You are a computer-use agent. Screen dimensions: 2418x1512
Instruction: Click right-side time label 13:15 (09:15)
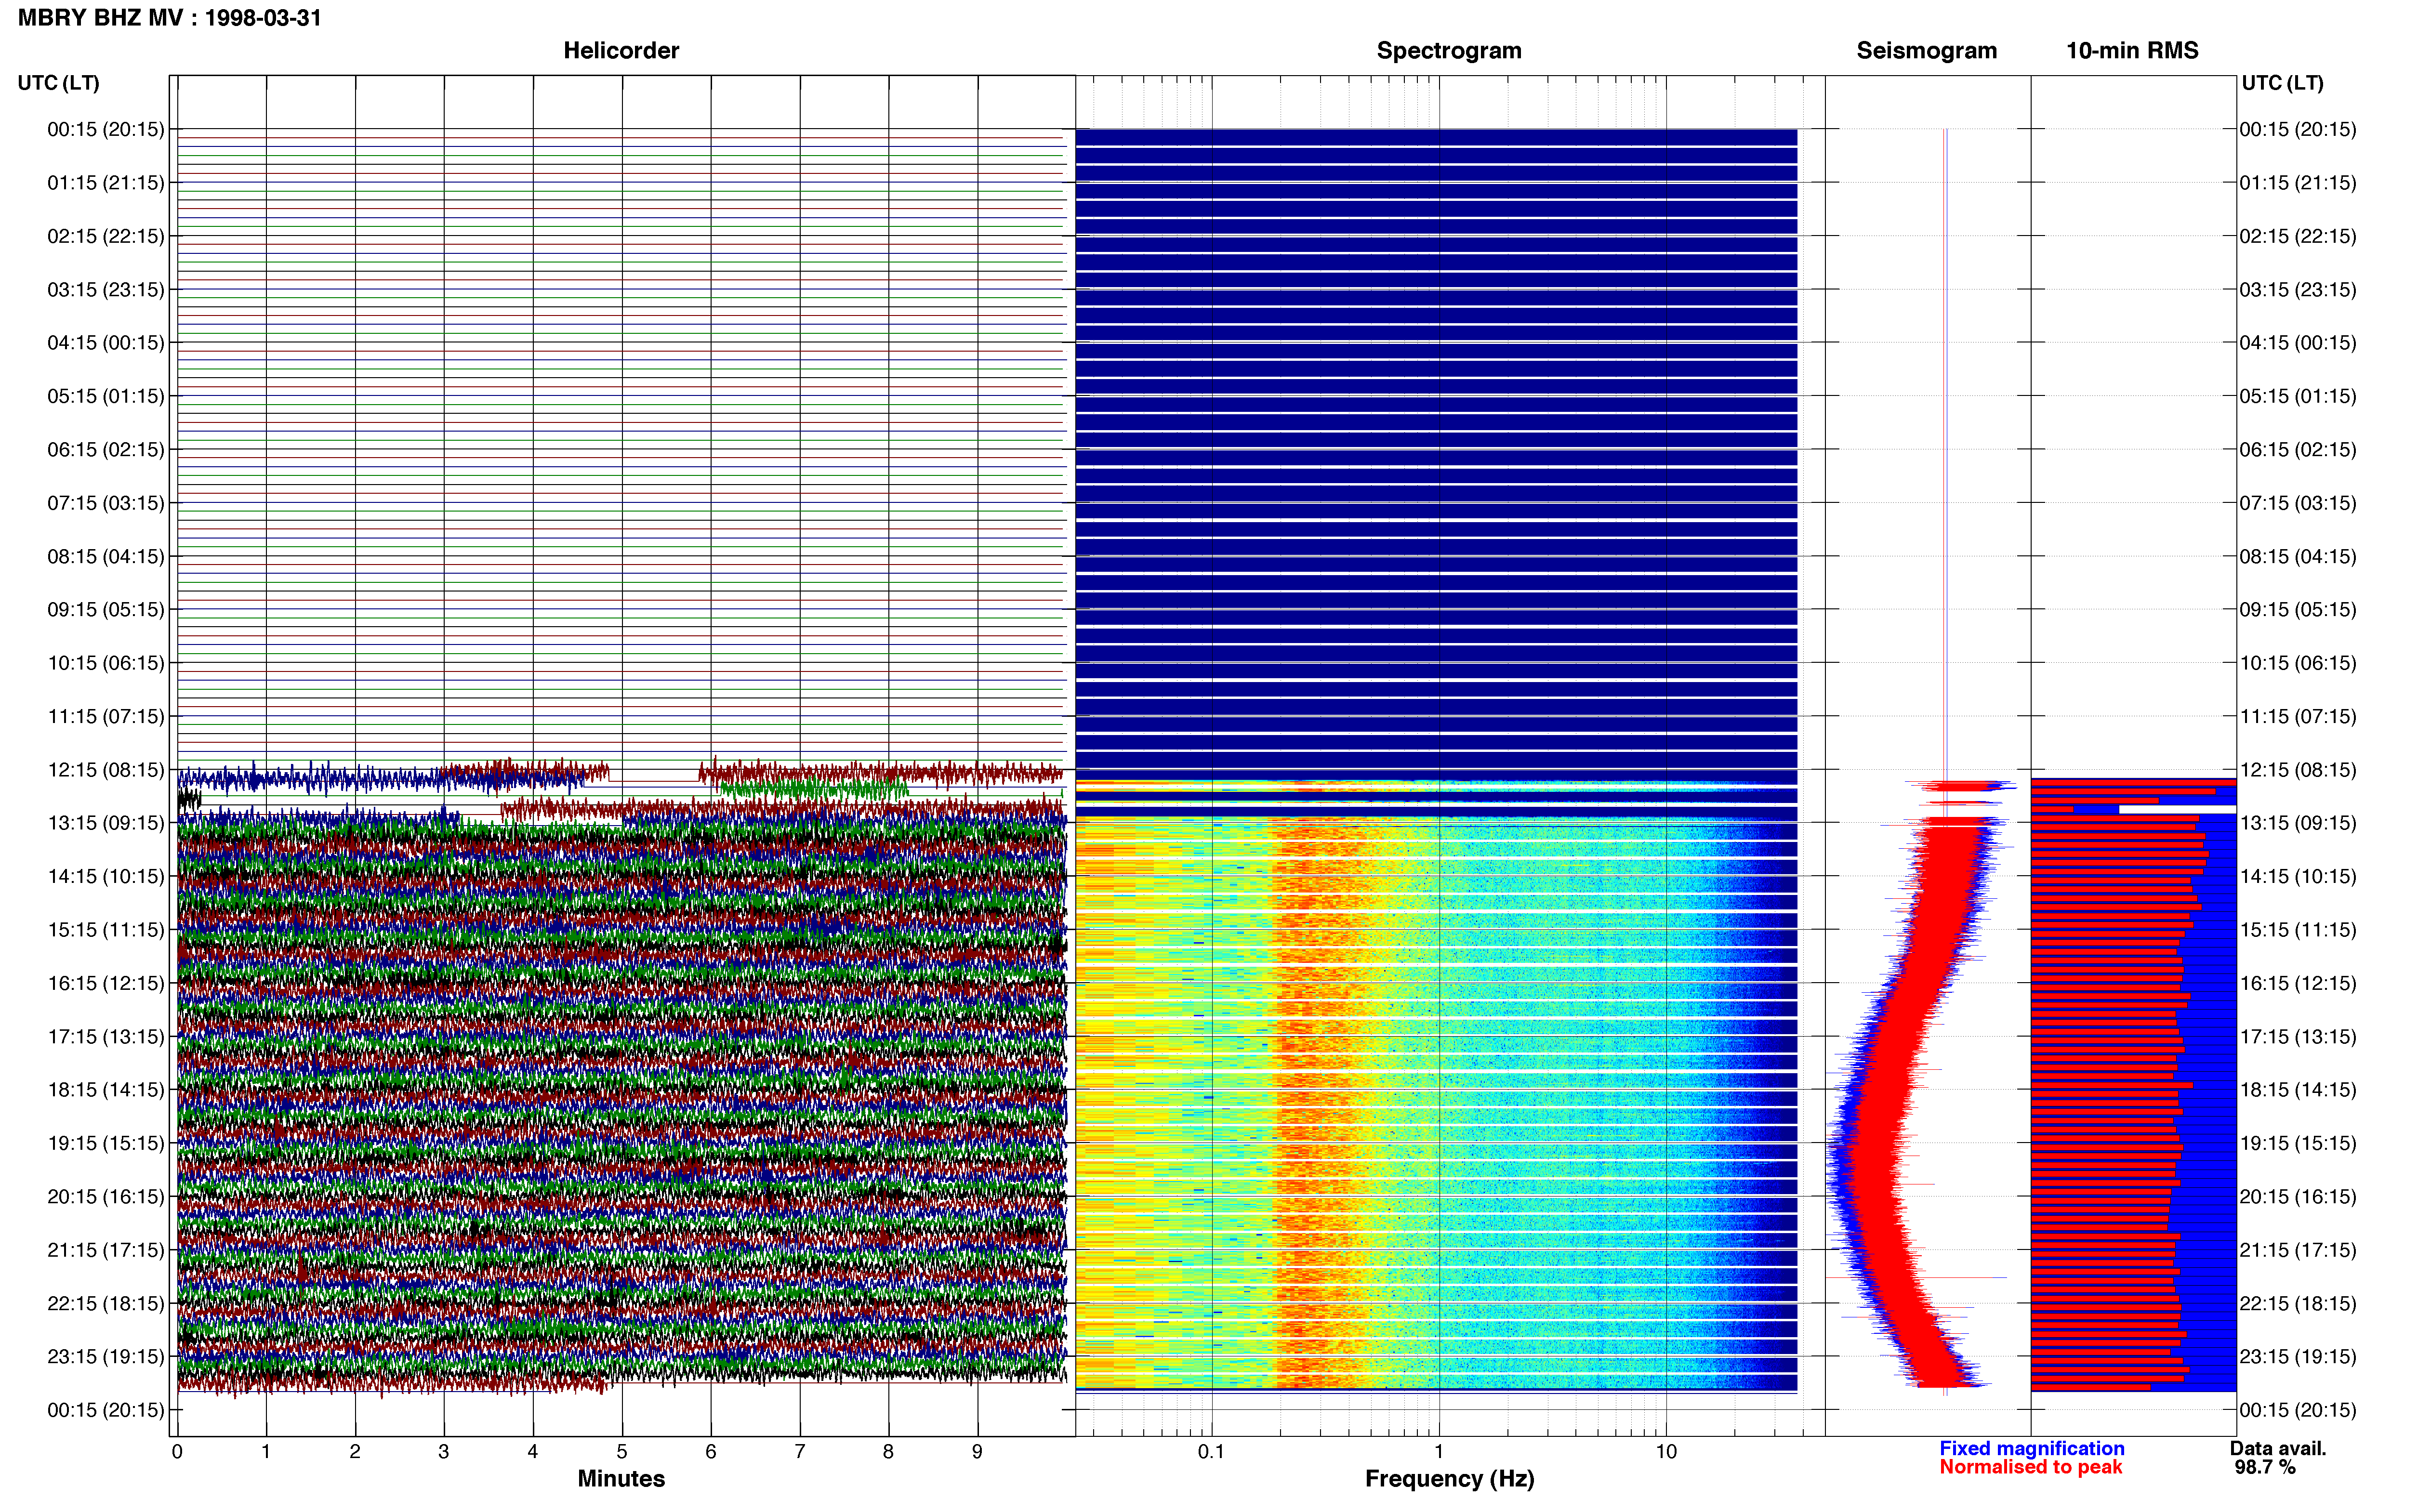[x=2298, y=823]
